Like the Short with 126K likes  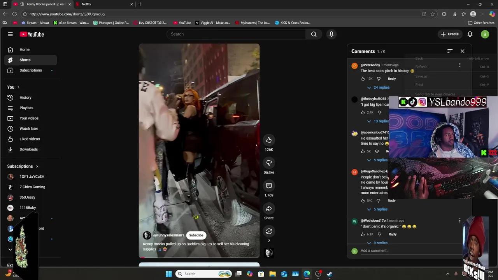[269, 140]
